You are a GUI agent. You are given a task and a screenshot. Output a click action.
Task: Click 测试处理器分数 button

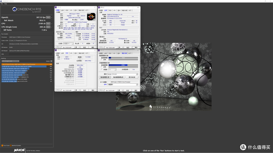click(x=105, y=77)
